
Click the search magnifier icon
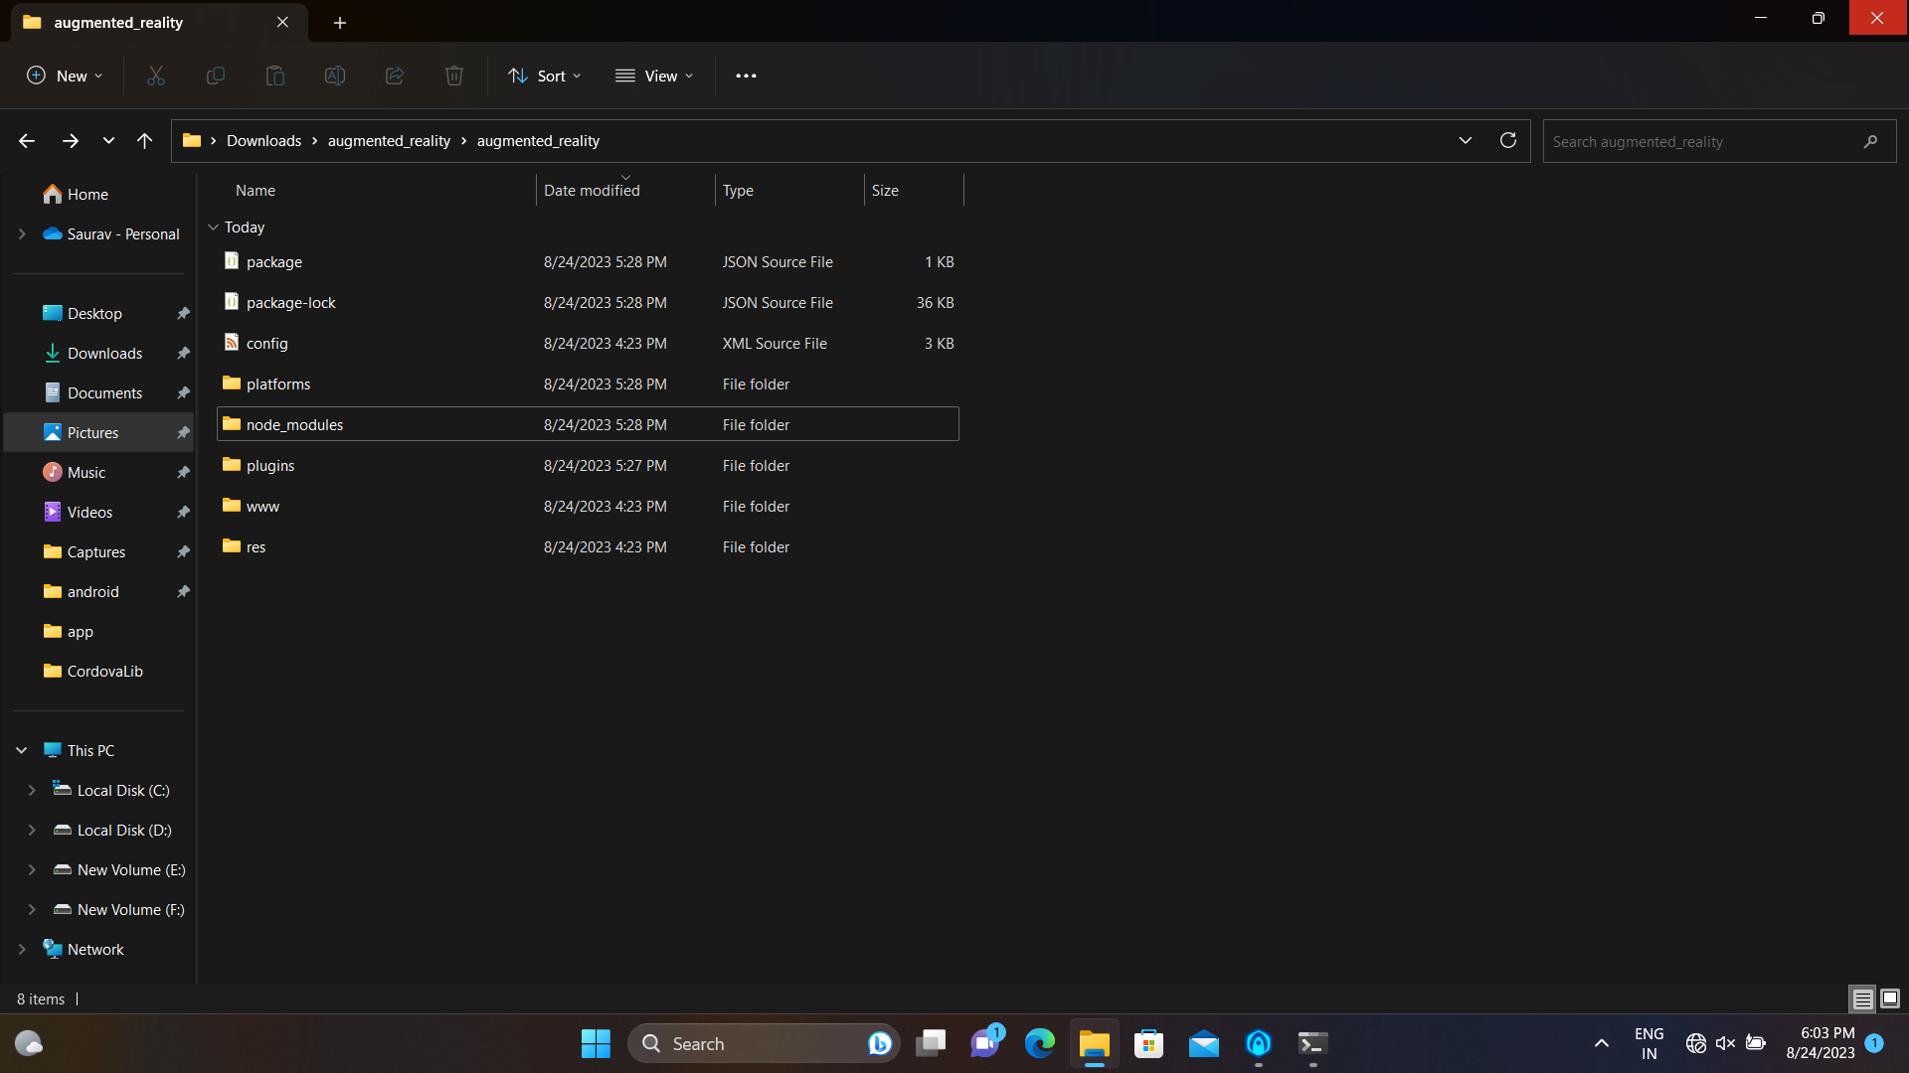1870,142
